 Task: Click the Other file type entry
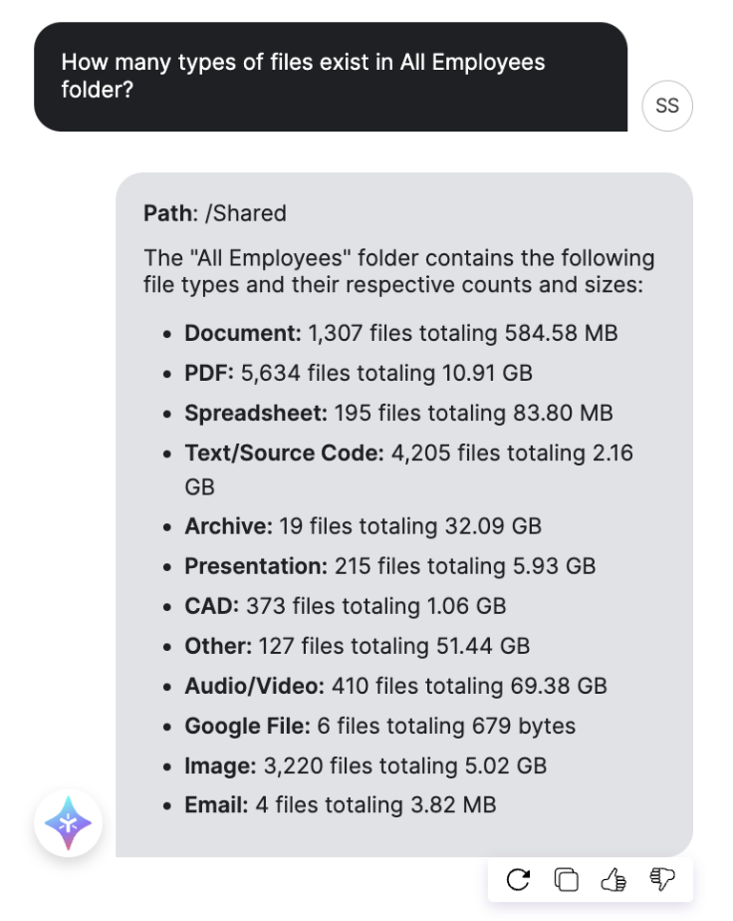click(x=357, y=646)
